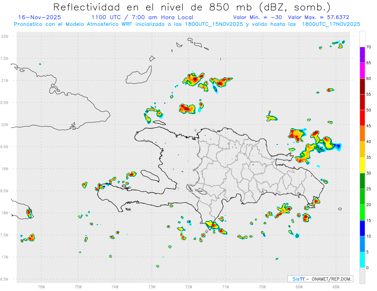Click the '20N' latitude label
This screenshot has width=377, height=291.
pyautogui.click(x=5, y=125)
